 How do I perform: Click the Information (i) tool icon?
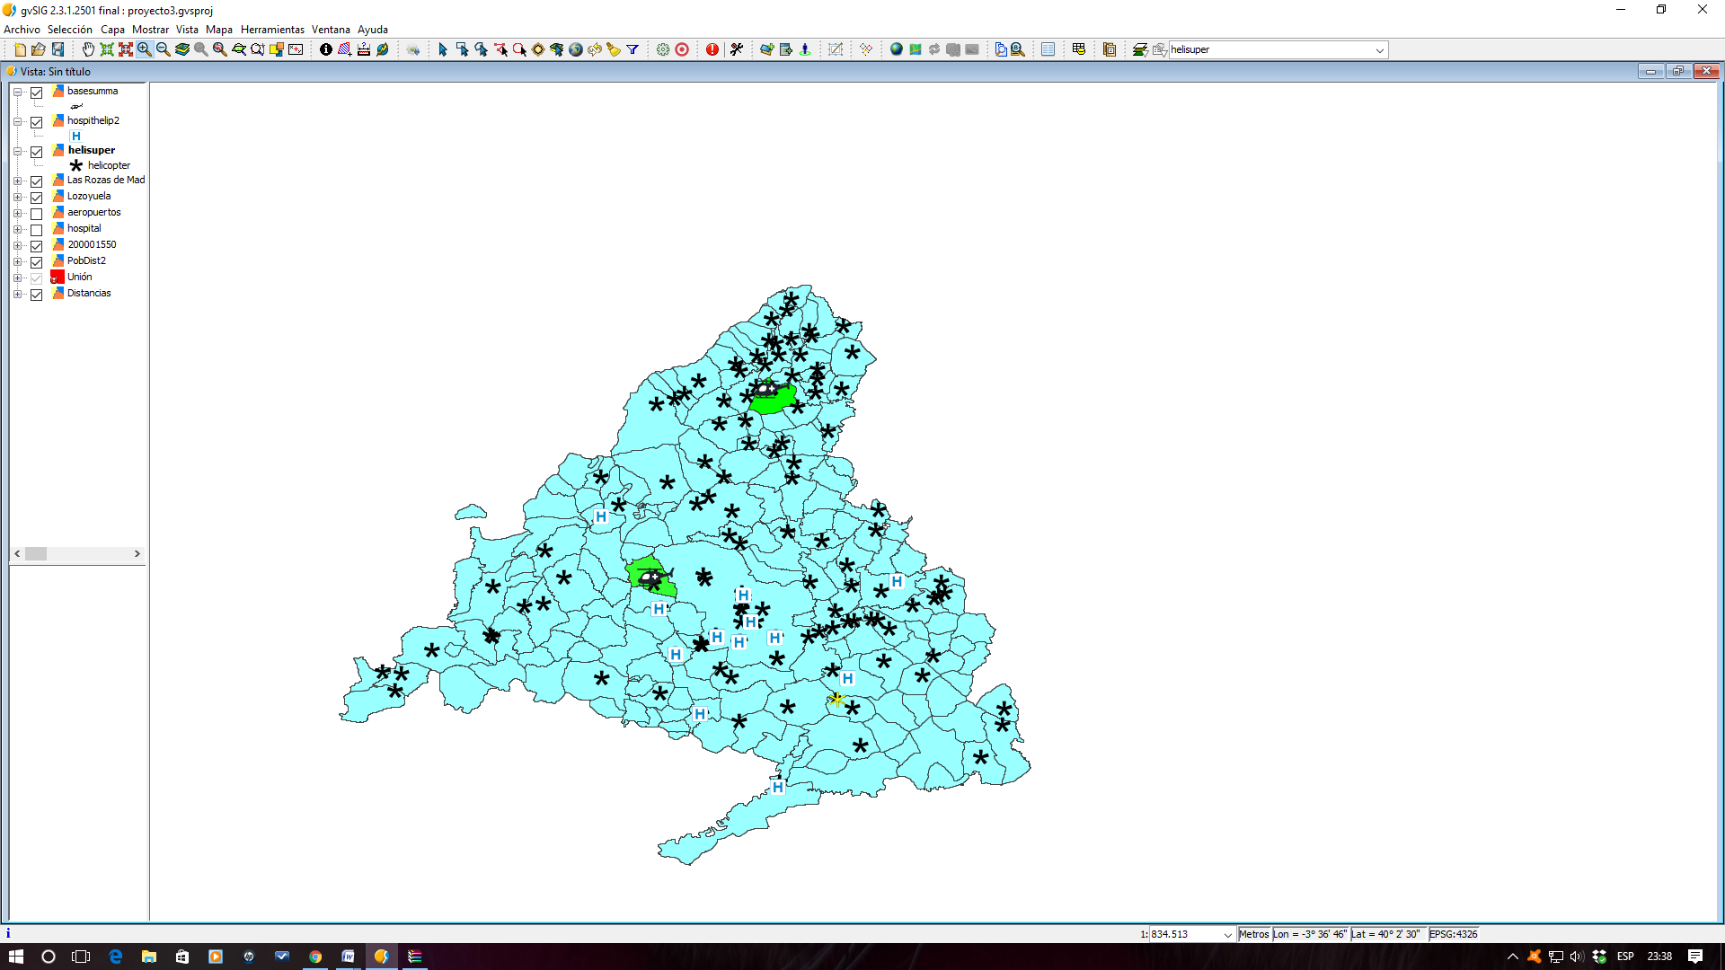coord(326,49)
